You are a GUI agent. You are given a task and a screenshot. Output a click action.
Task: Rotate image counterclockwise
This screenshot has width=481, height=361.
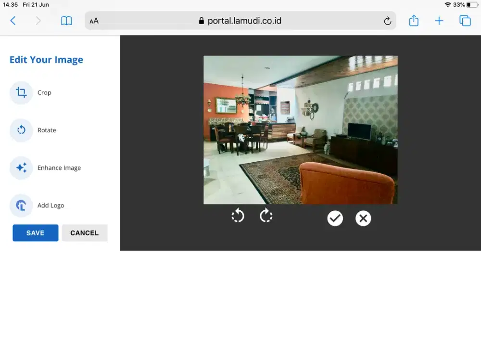point(238,216)
